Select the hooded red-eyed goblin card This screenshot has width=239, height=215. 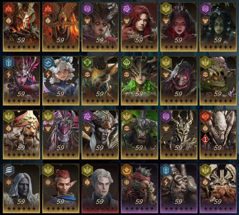(179, 81)
